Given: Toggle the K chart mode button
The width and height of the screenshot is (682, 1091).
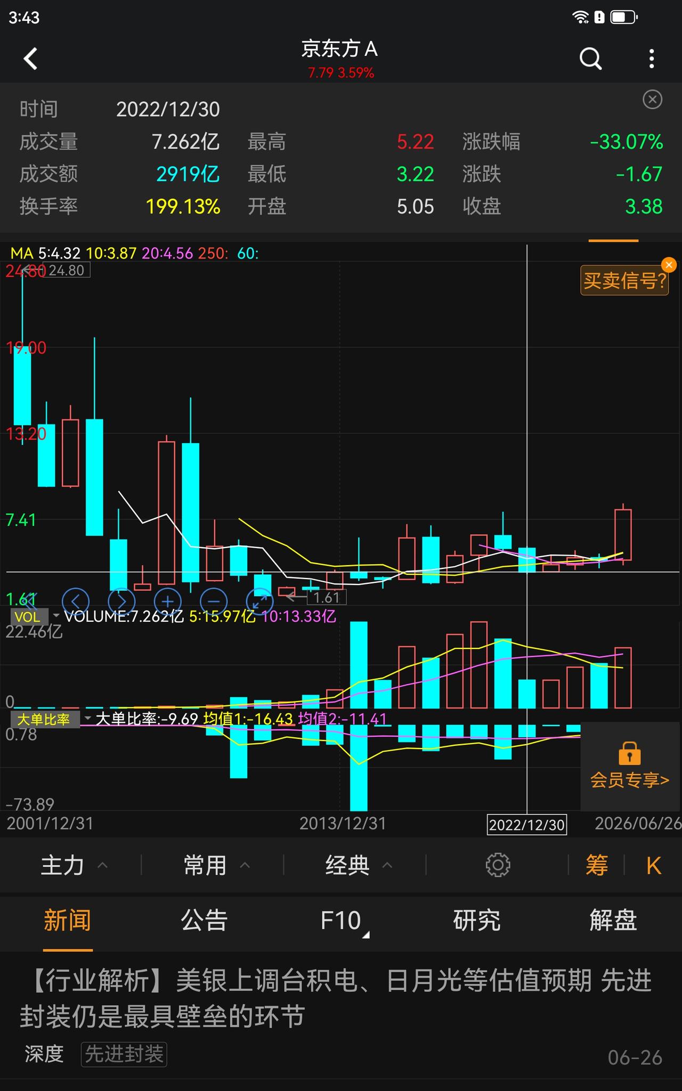Looking at the screenshot, I should [654, 865].
